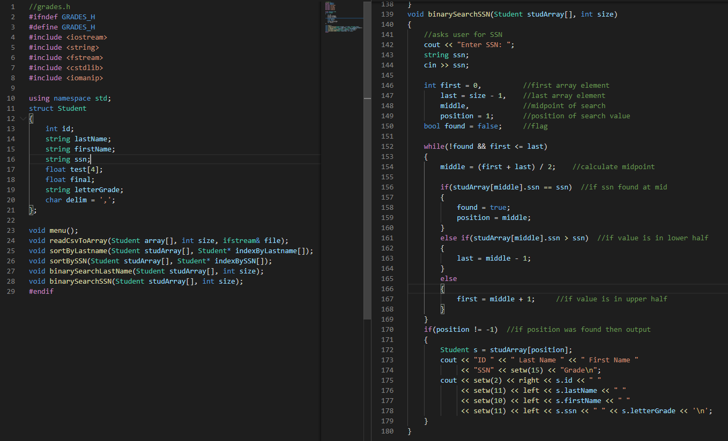Click the int first = 0, line
The width and height of the screenshot is (728, 441).
(452, 85)
